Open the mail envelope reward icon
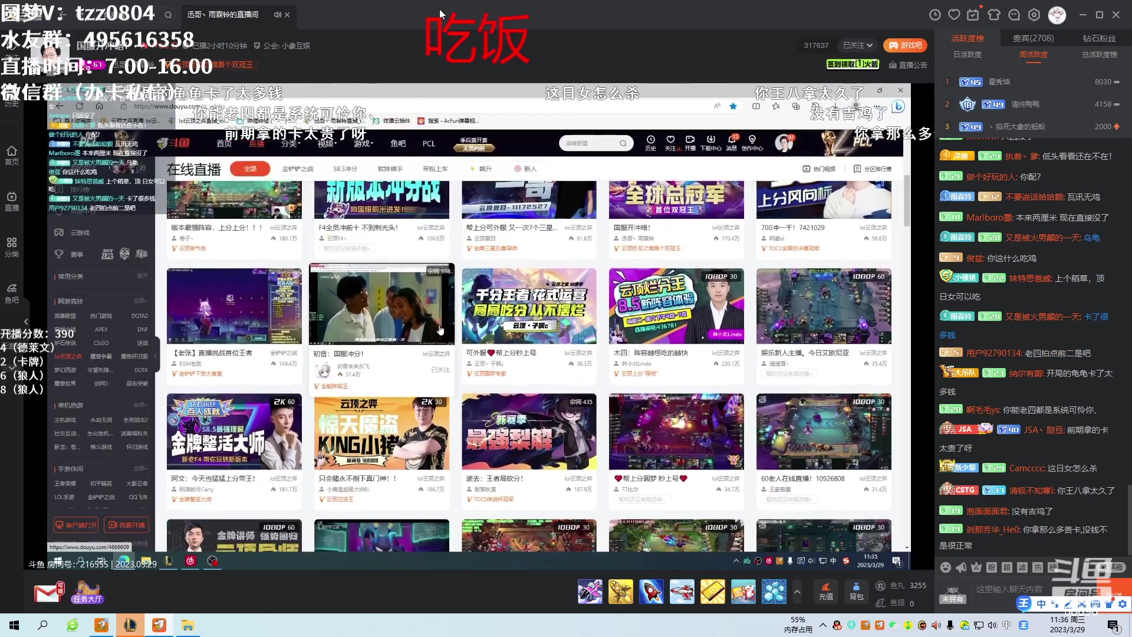1132x637 pixels. pyautogui.click(x=48, y=592)
